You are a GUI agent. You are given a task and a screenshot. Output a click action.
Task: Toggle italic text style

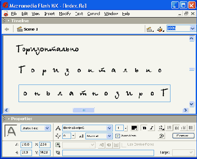[152, 128]
